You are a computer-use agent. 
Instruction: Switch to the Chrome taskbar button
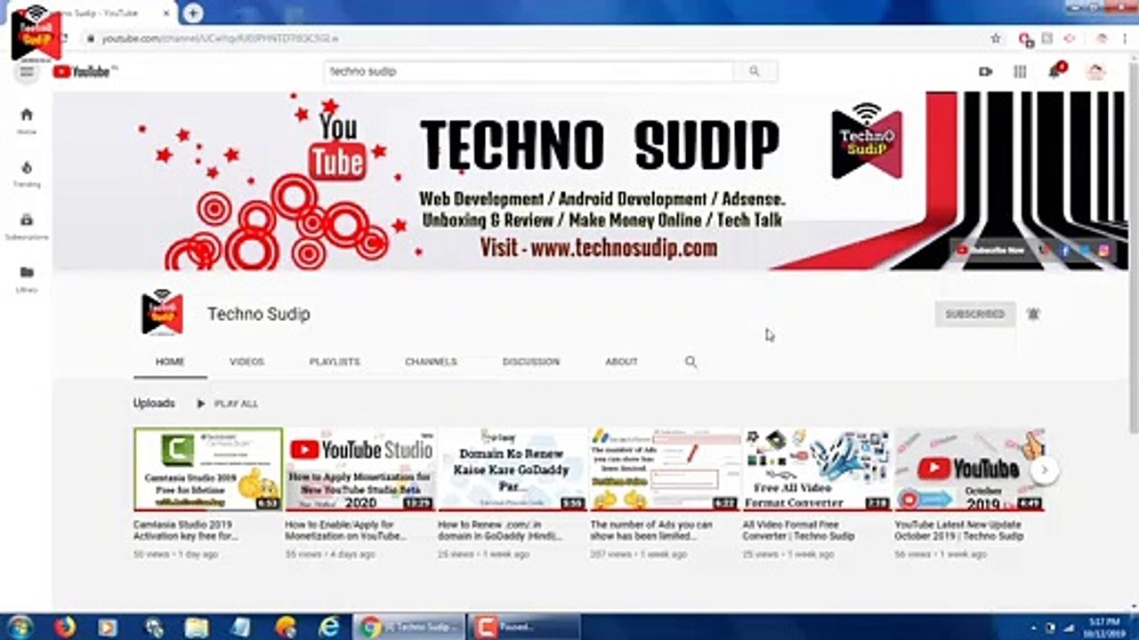409,627
